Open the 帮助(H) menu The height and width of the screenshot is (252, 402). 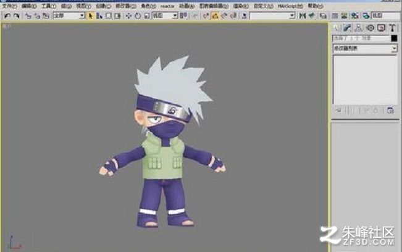coord(316,6)
